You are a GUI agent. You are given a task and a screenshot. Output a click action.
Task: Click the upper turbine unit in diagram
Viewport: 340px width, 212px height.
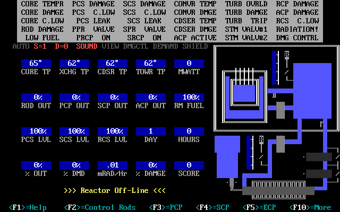(319, 157)
